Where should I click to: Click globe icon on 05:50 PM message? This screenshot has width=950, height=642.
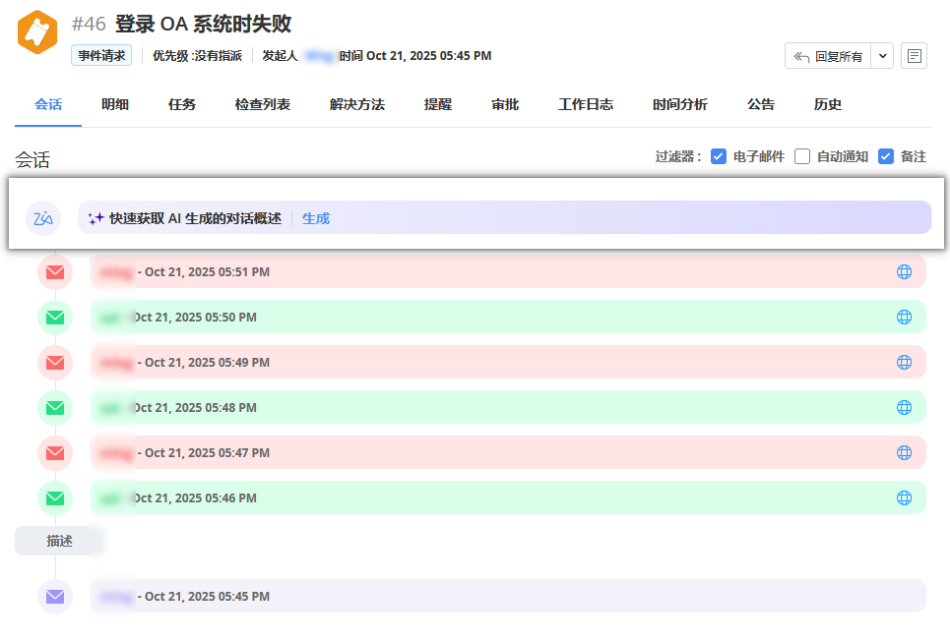coord(904,318)
